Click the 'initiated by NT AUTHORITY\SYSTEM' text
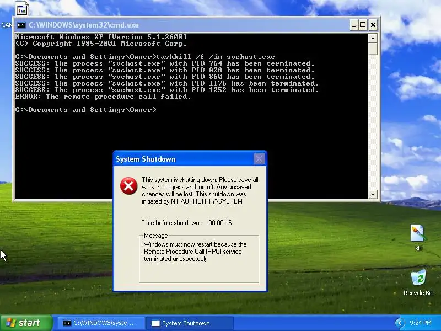Viewport: 441px width, 331px height. coord(192,201)
